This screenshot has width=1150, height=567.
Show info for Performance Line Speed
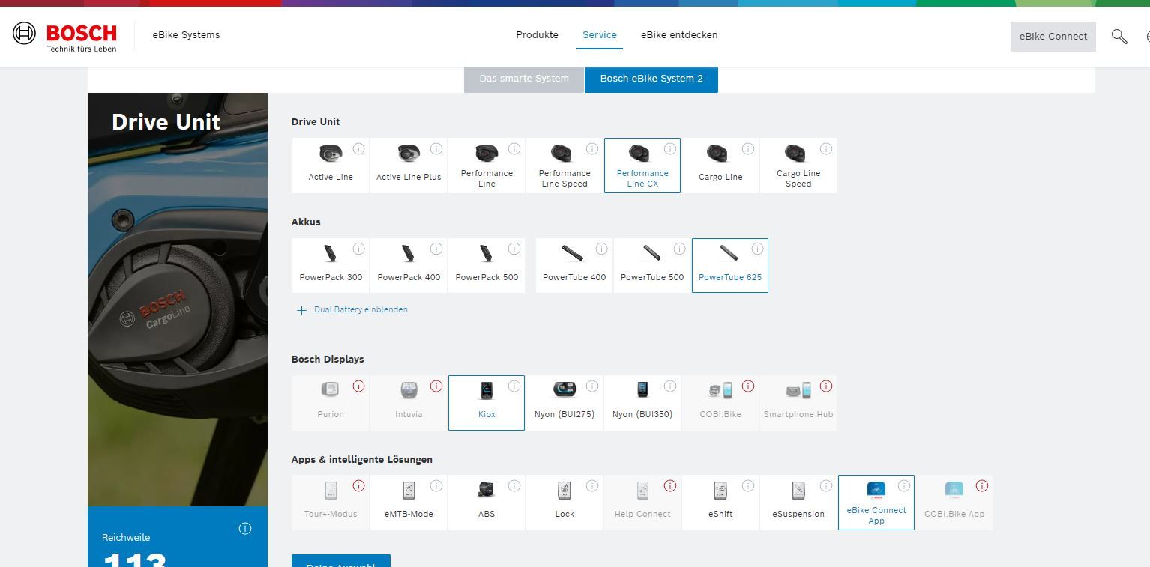click(x=592, y=148)
